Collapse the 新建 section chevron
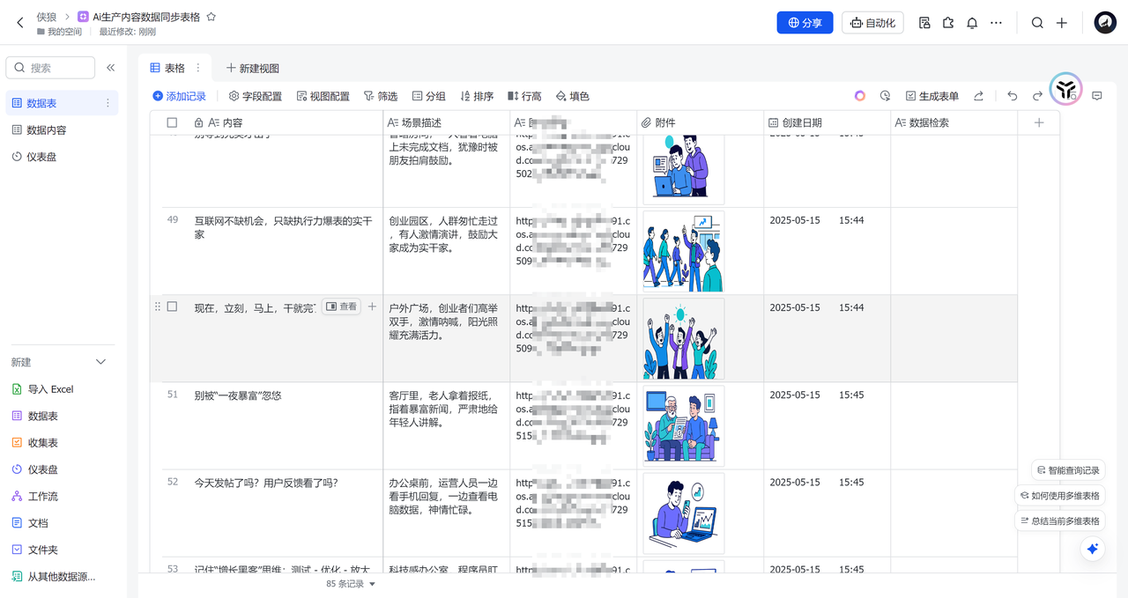Viewport: 1128px width, 598px height. [100, 362]
